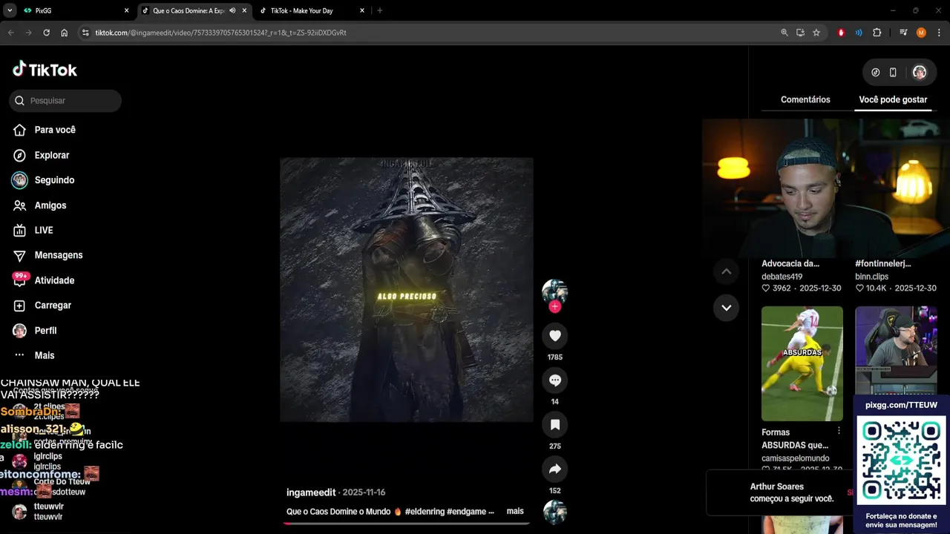This screenshot has width=950, height=534.
Task: Open the ABSURDAS football video thumbnail
Action: [802, 363]
